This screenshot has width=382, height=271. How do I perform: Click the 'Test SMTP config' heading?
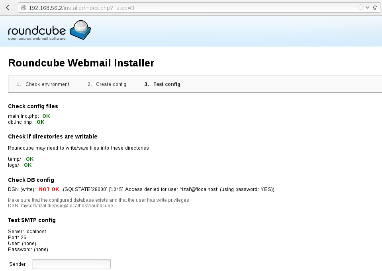(32, 220)
